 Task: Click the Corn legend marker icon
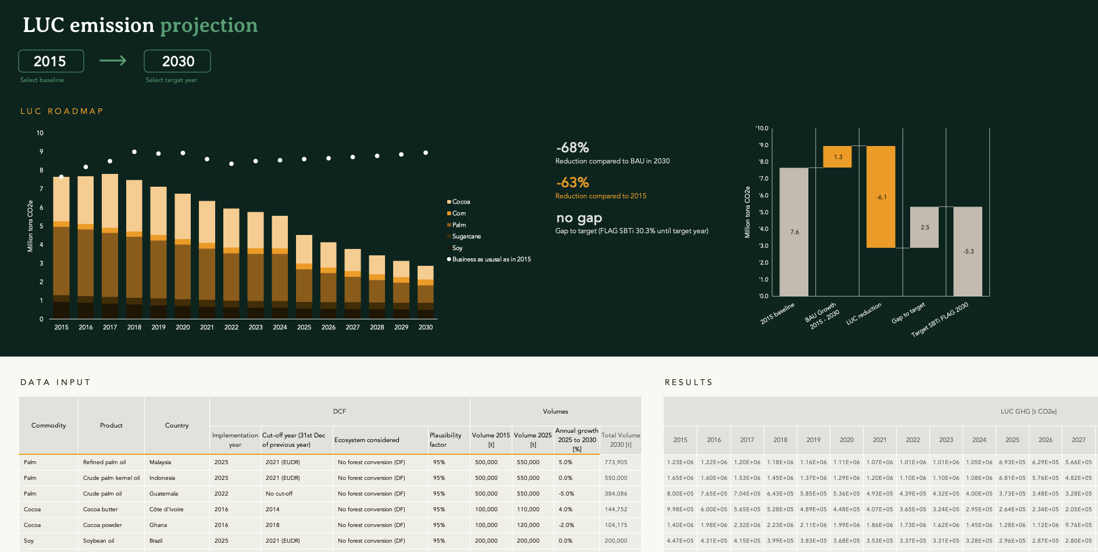point(448,213)
